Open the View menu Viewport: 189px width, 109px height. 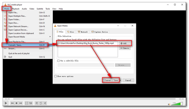point(54,9)
